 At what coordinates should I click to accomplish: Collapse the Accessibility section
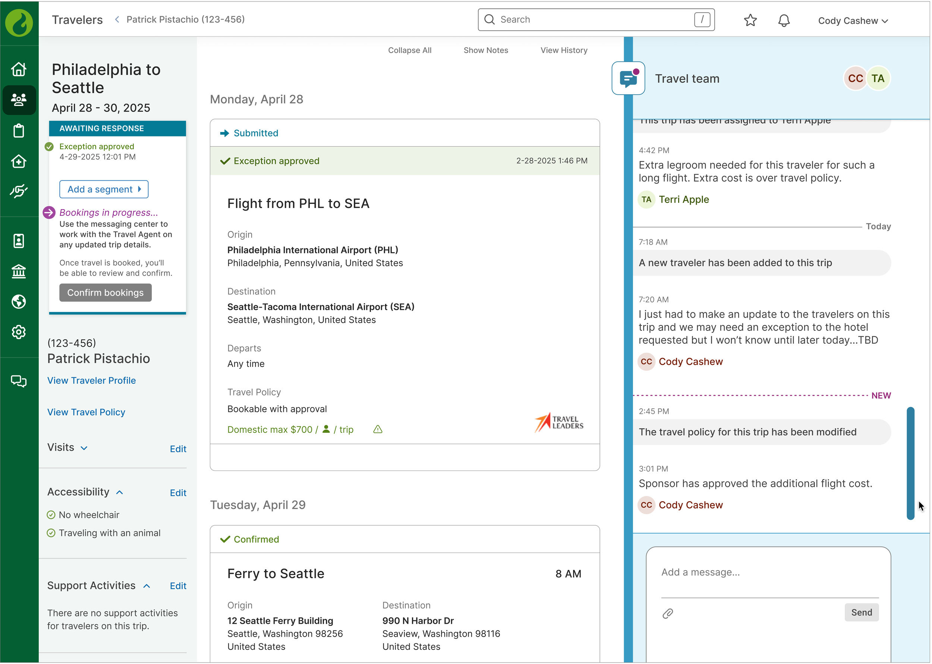(120, 493)
